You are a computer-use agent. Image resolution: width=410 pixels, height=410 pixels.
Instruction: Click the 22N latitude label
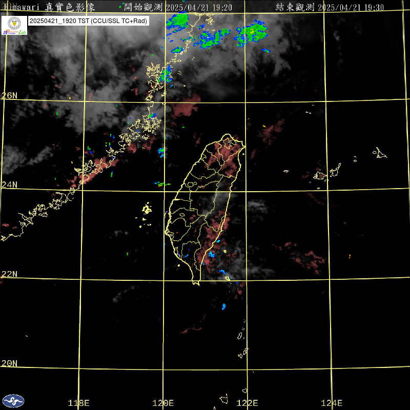pos(9,274)
